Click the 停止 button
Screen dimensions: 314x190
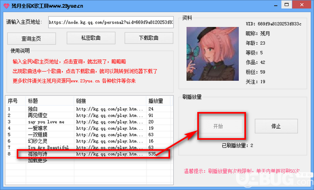click(x=276, y=126)
